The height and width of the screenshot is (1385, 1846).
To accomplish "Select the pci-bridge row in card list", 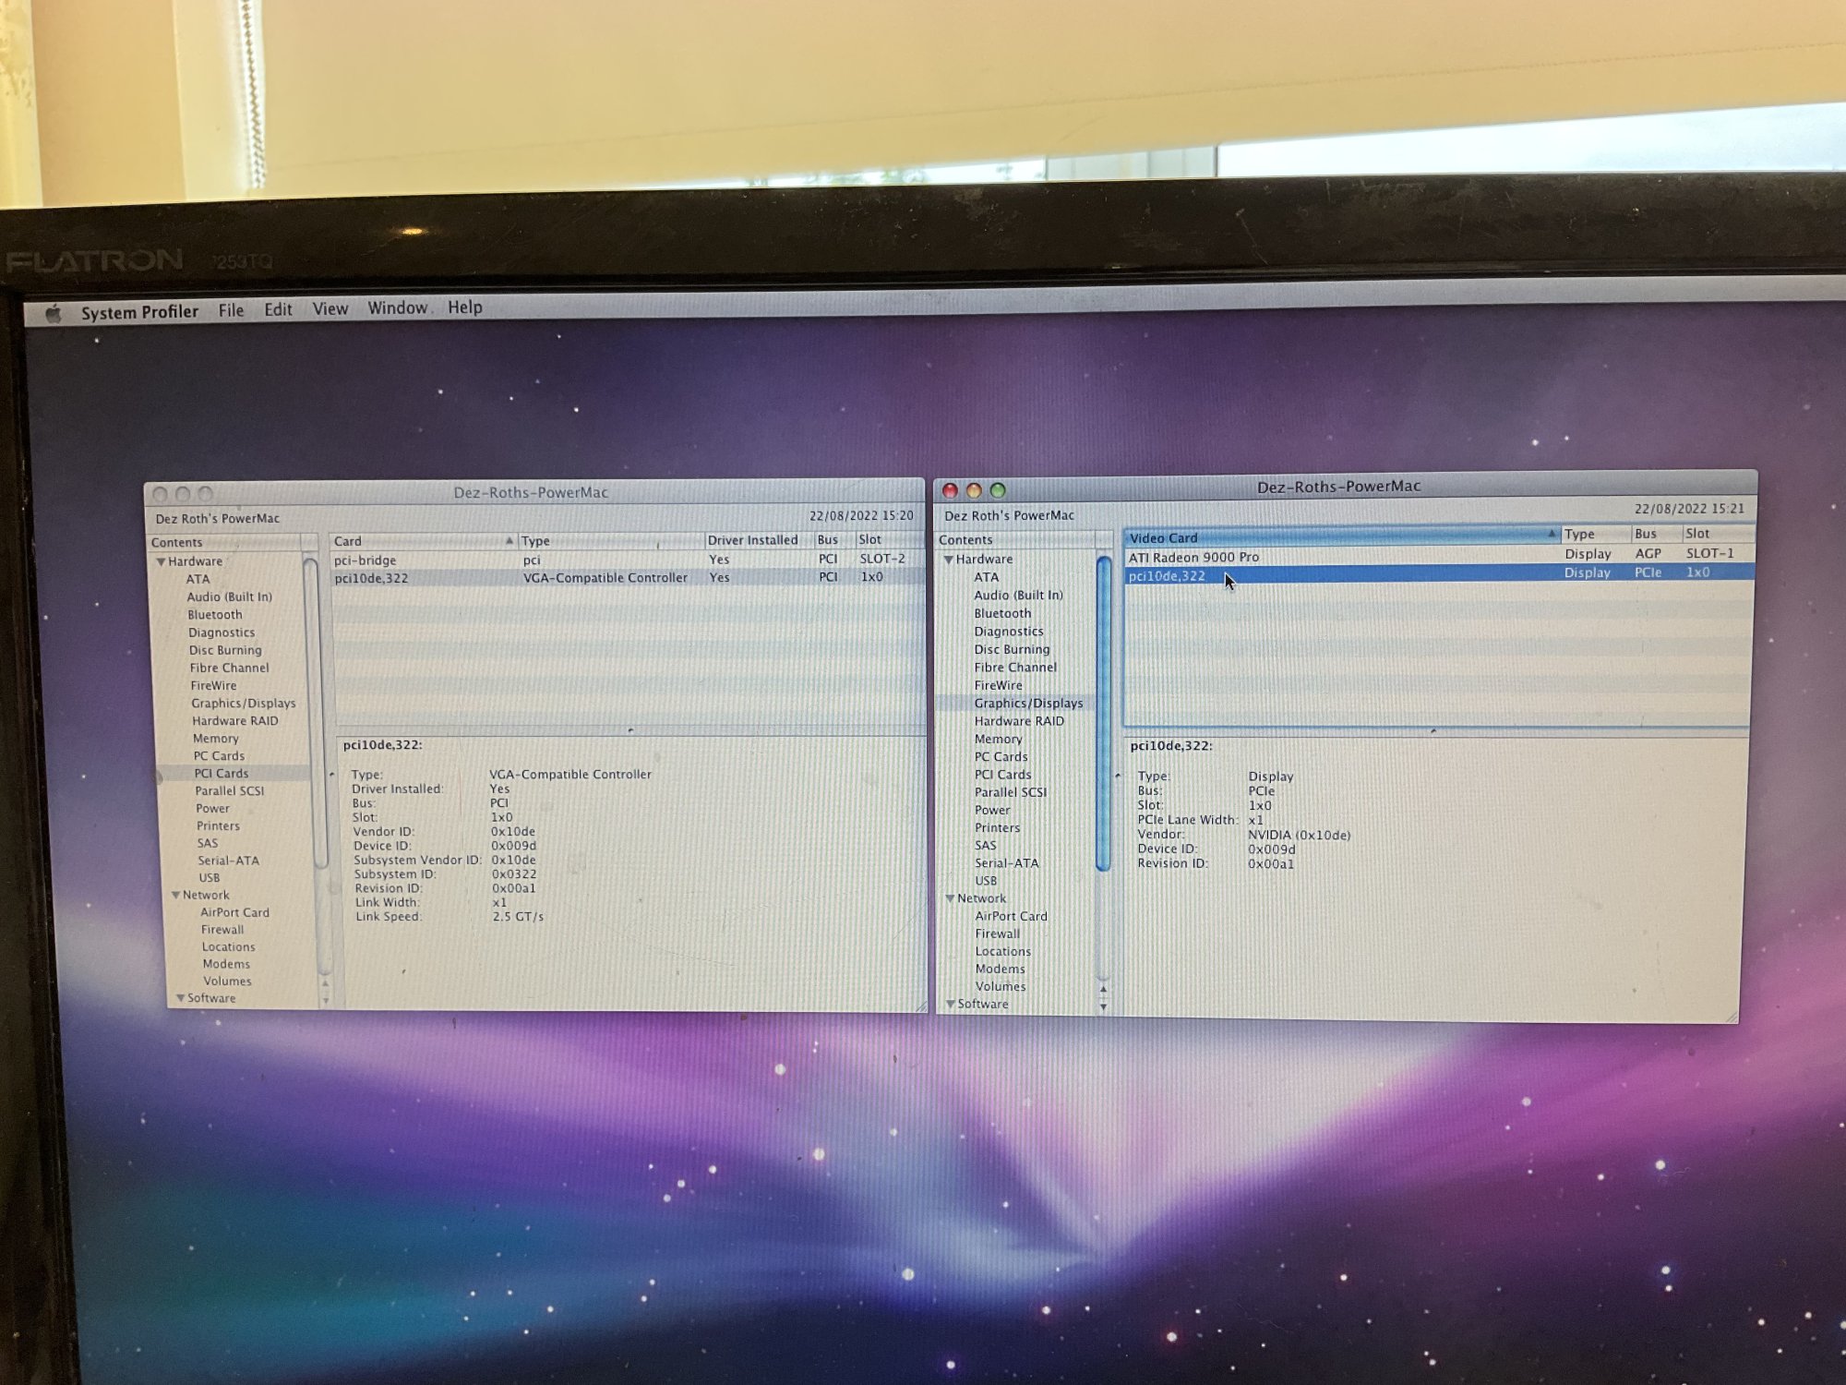I will click(627, 560).
